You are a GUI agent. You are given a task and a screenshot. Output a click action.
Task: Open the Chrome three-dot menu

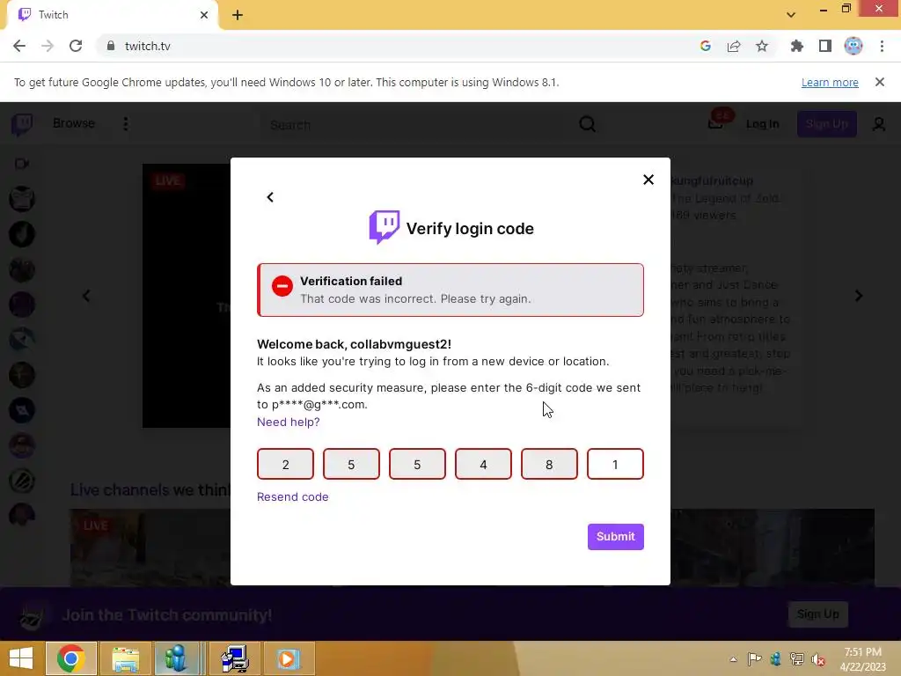[882, 46]
